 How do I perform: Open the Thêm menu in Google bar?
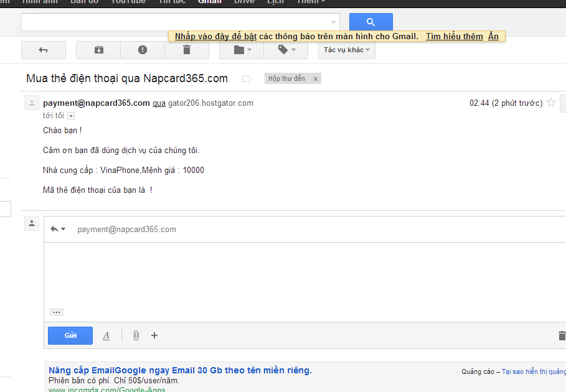[x=311, y=2]
